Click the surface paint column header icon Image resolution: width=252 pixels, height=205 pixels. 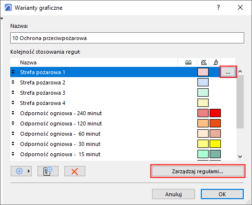[x=216, y=62]
